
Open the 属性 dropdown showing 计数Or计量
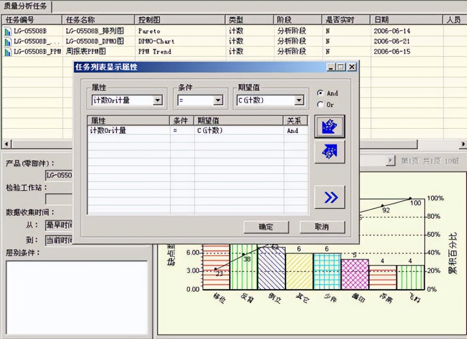[x=158, y=101]
